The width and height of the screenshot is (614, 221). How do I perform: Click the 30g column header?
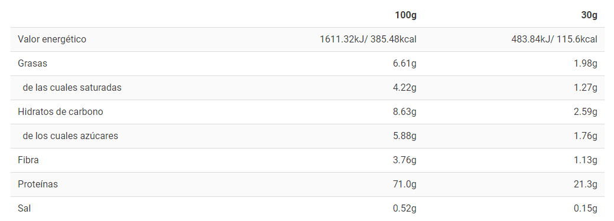589,16
